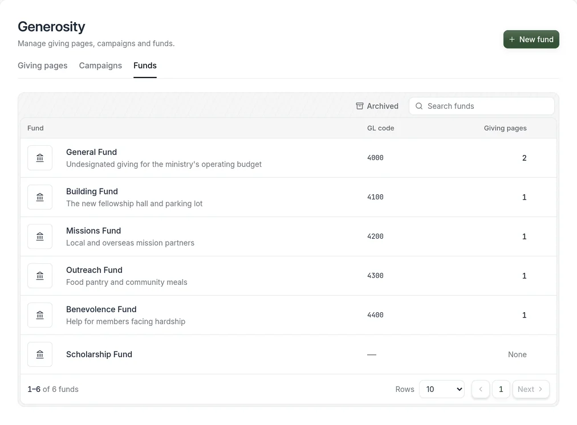Click the Building Fund bank icon

[x=40, y=198]
